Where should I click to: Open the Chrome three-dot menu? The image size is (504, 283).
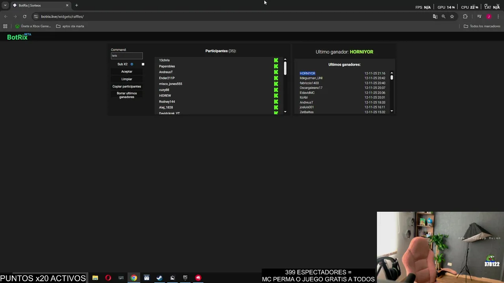[x=497, y=17]
